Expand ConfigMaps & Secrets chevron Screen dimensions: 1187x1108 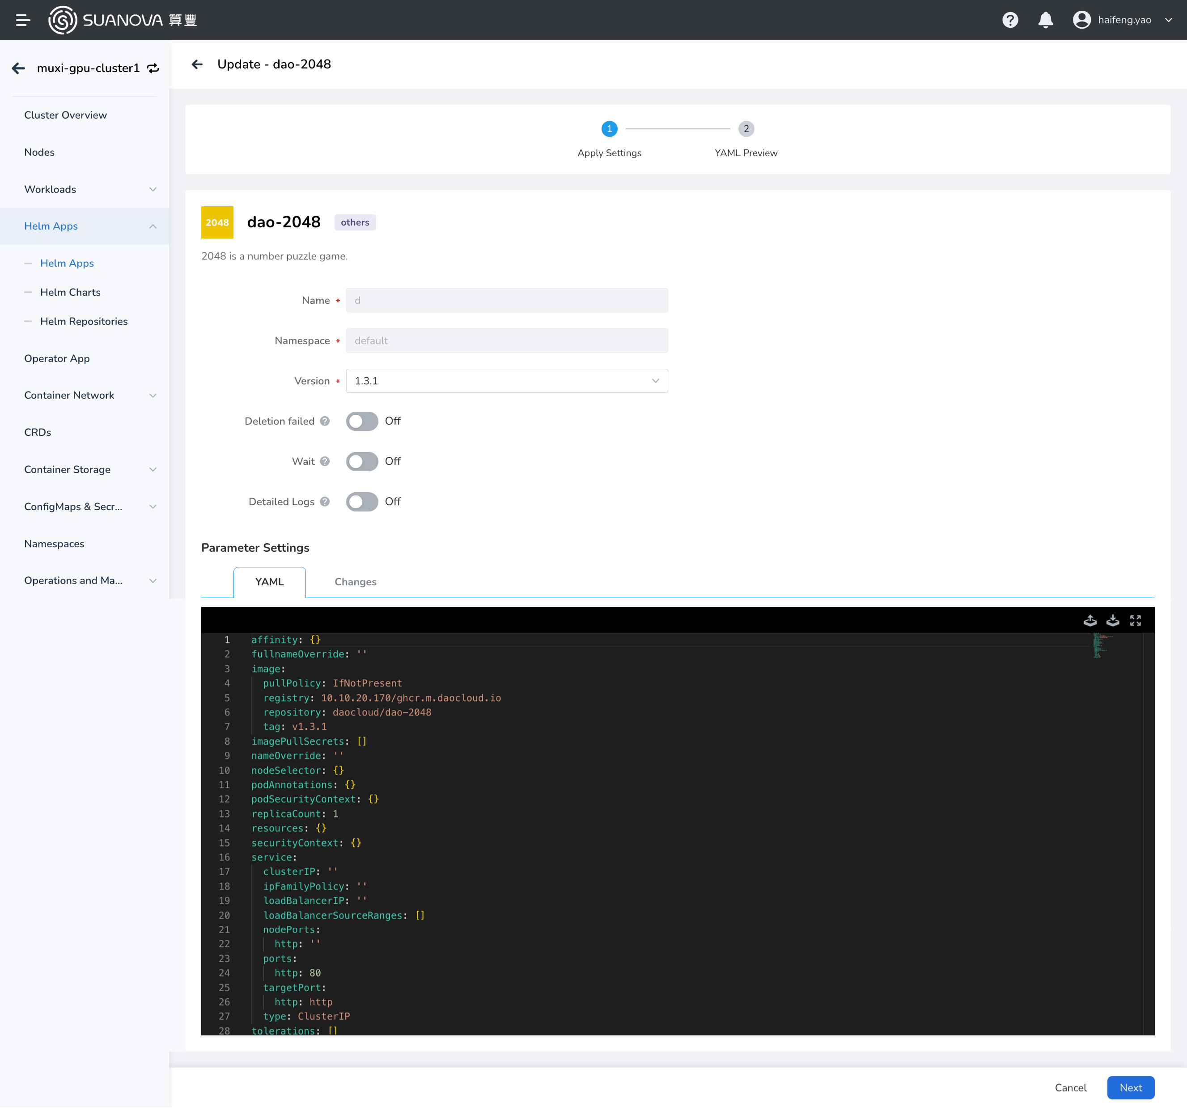(x=153, y=507)
